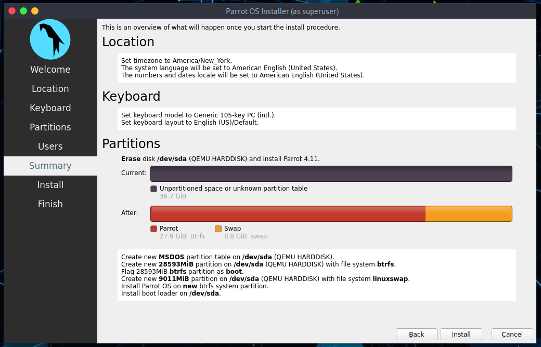The image size is (541, 347).
Task: Click the red Parrot legend swatch
Action: click(x=154, y=229)
